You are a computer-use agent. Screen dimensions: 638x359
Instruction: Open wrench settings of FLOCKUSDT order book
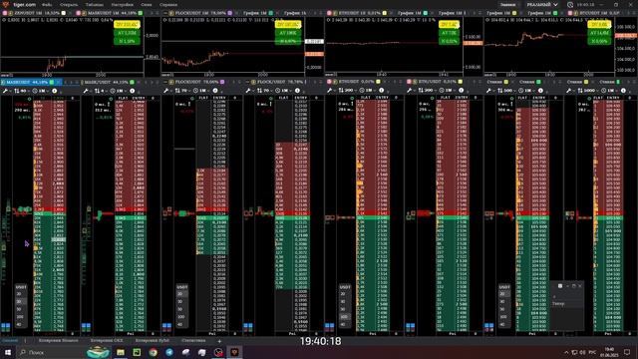coord(166,91)
